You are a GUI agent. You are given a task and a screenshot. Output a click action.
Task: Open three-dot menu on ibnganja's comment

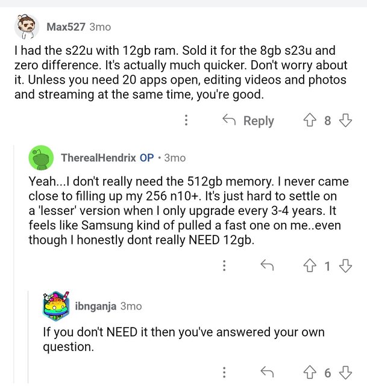click(x=224, y=372)
